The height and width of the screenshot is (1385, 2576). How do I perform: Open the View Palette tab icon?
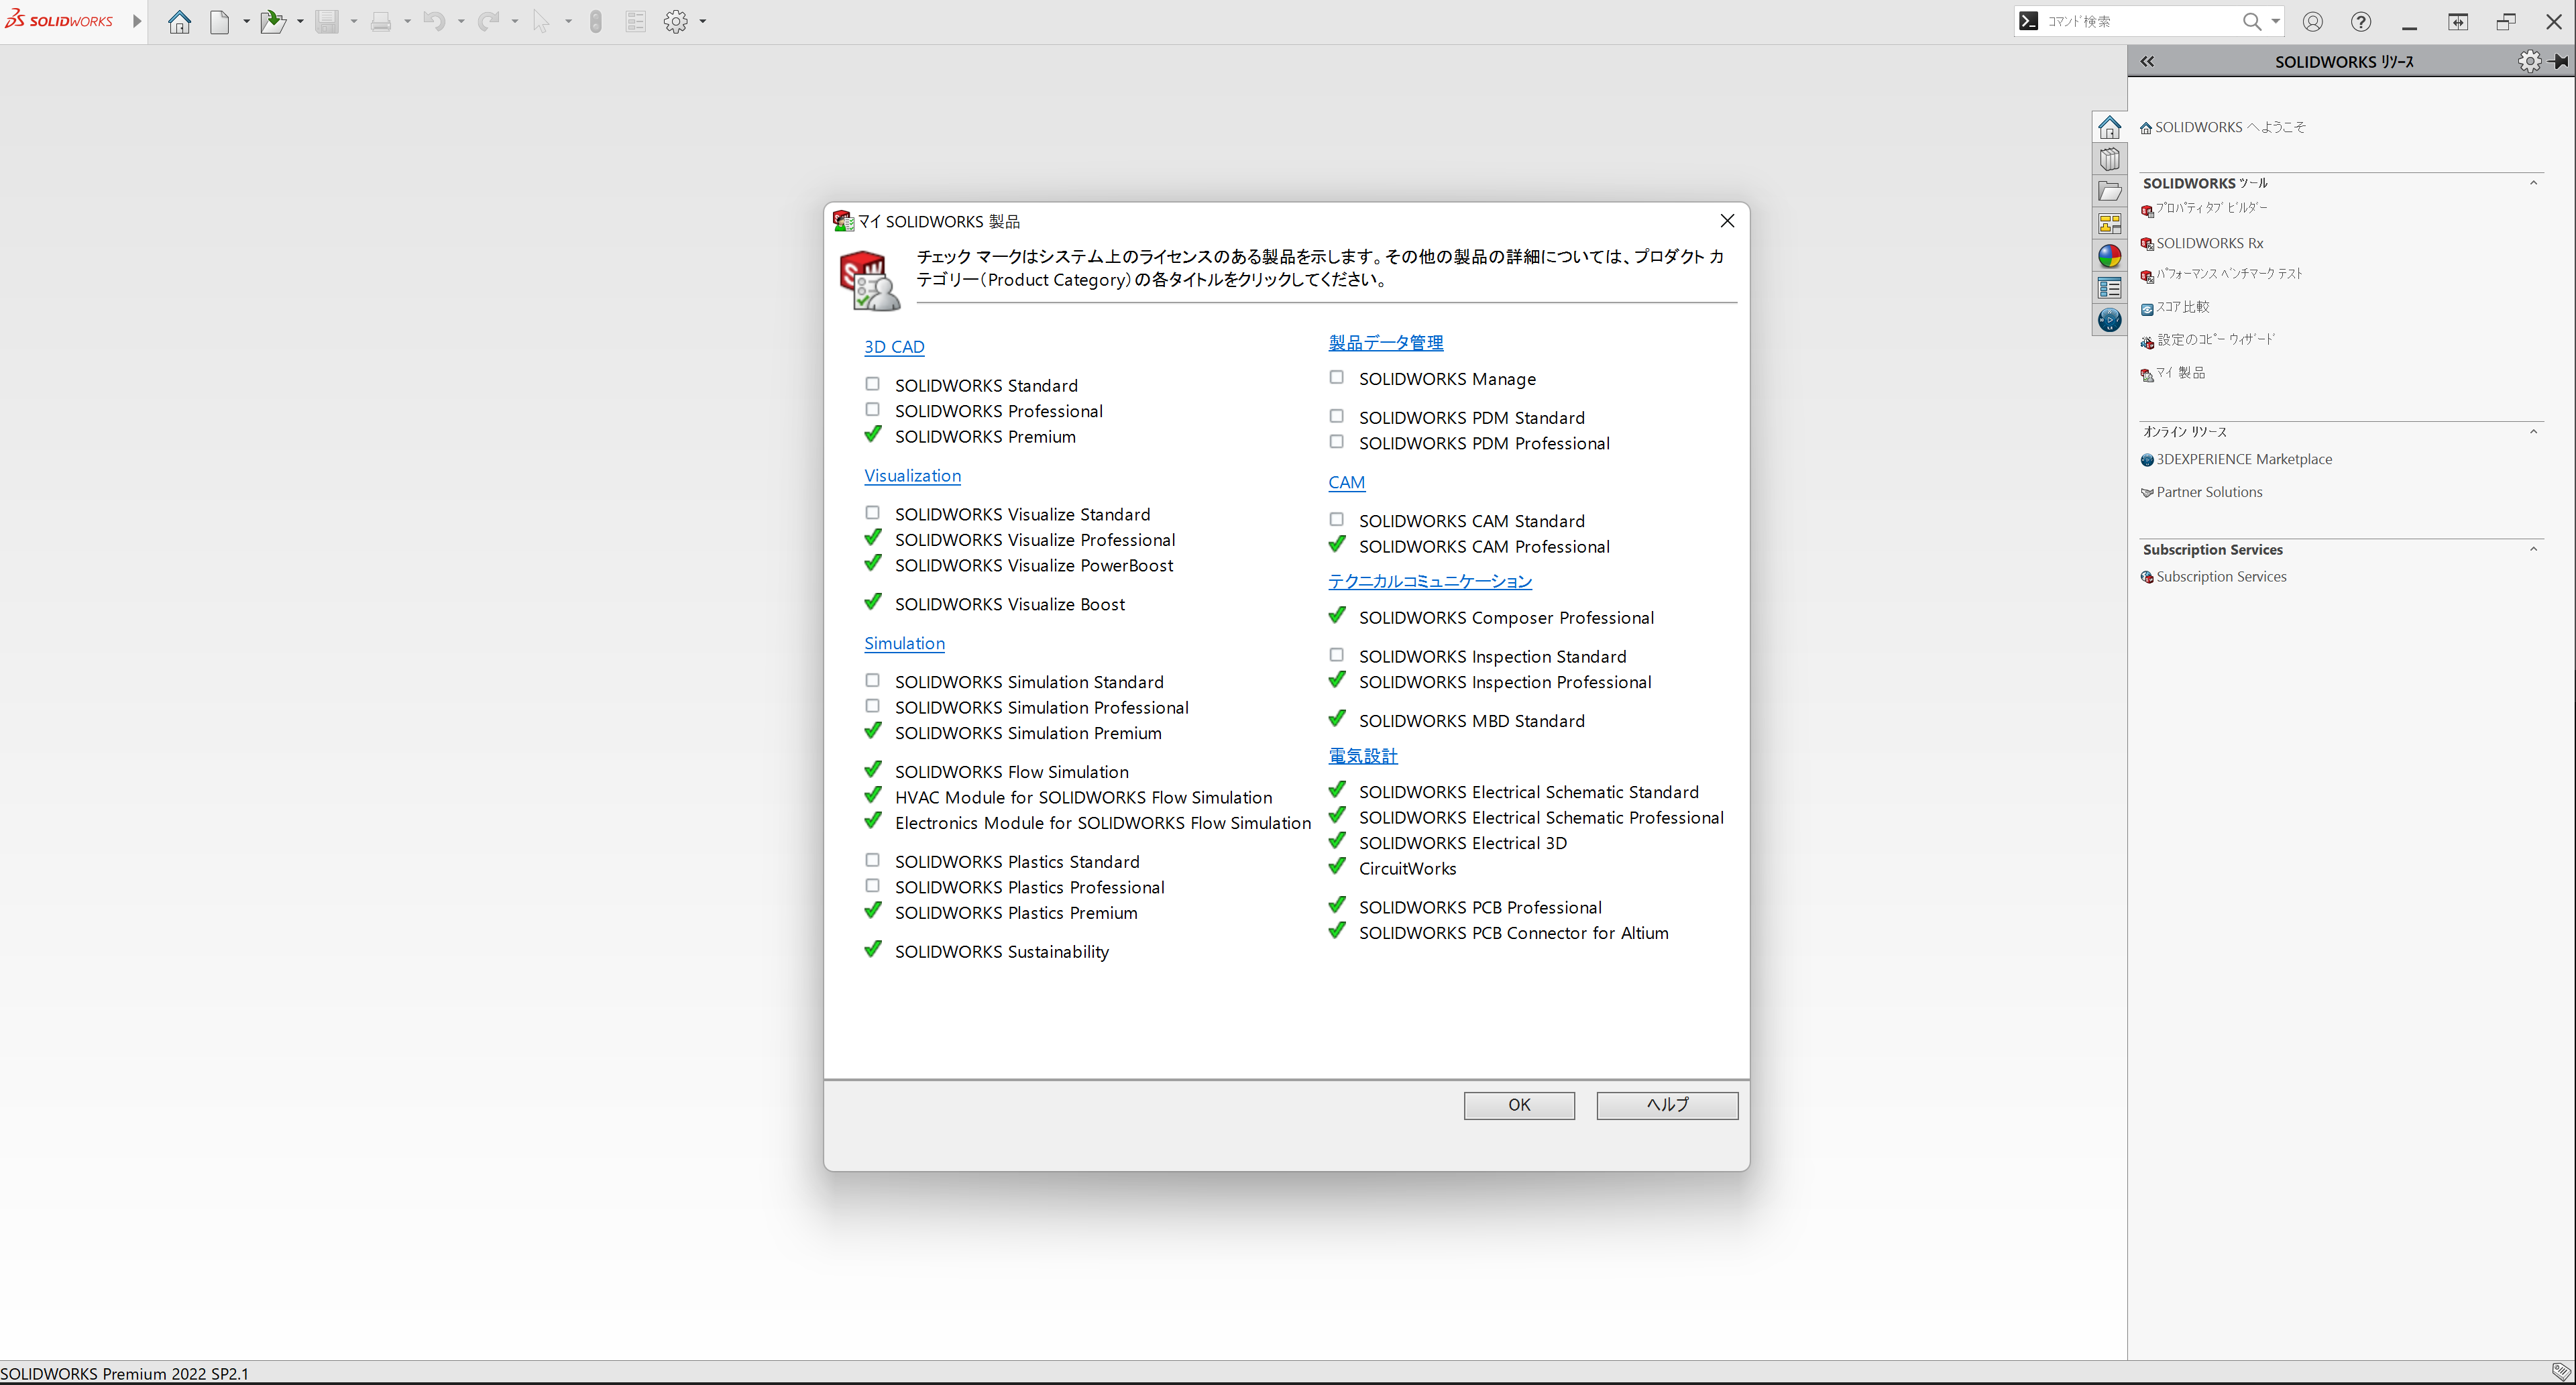2110,223
